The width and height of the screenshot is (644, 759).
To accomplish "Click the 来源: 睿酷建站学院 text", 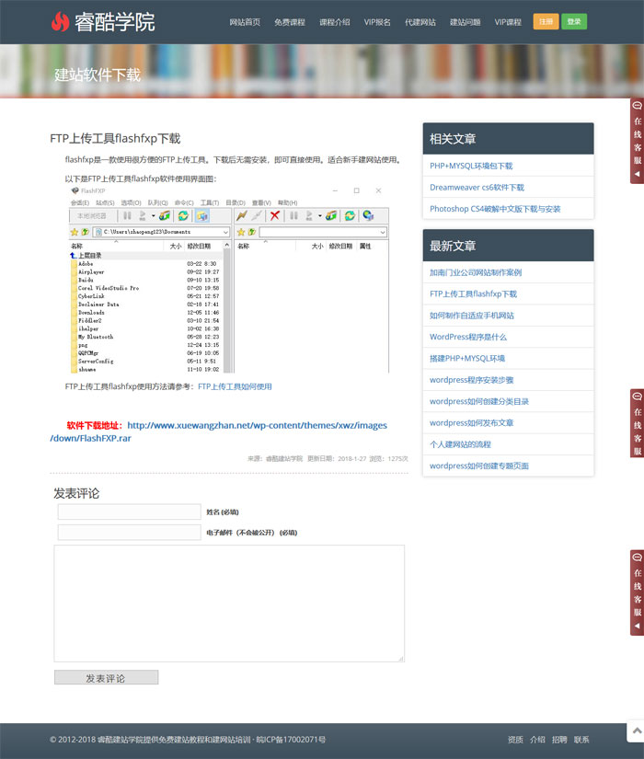I will pyautogui.click(x=275, y=458).
